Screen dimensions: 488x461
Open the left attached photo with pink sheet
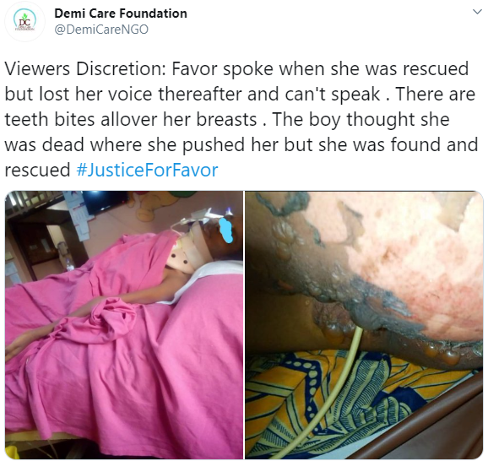click(x=124, y=325)
